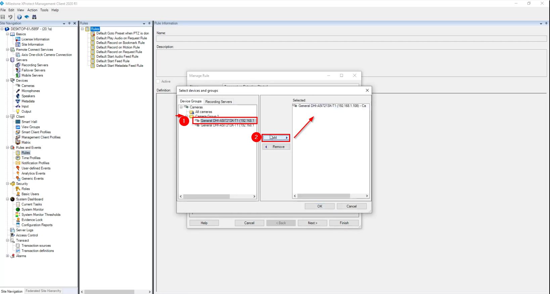Click the Metadata icon in Devices
The height and width of the screenshot is (294, 550).
coord(18,101)
